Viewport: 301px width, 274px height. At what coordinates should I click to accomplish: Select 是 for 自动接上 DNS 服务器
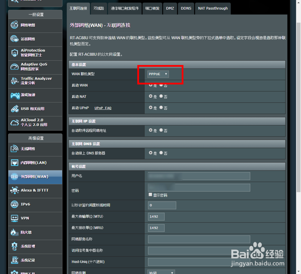point(150,153)
